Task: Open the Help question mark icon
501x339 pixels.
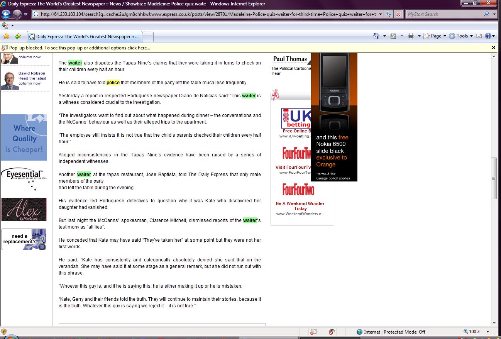Action: pyautogui.click(x=488, y=36)
